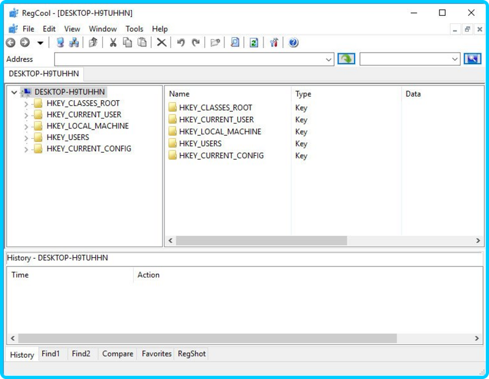Open the Help menu
Screen dimensions: 489x379
160,29
